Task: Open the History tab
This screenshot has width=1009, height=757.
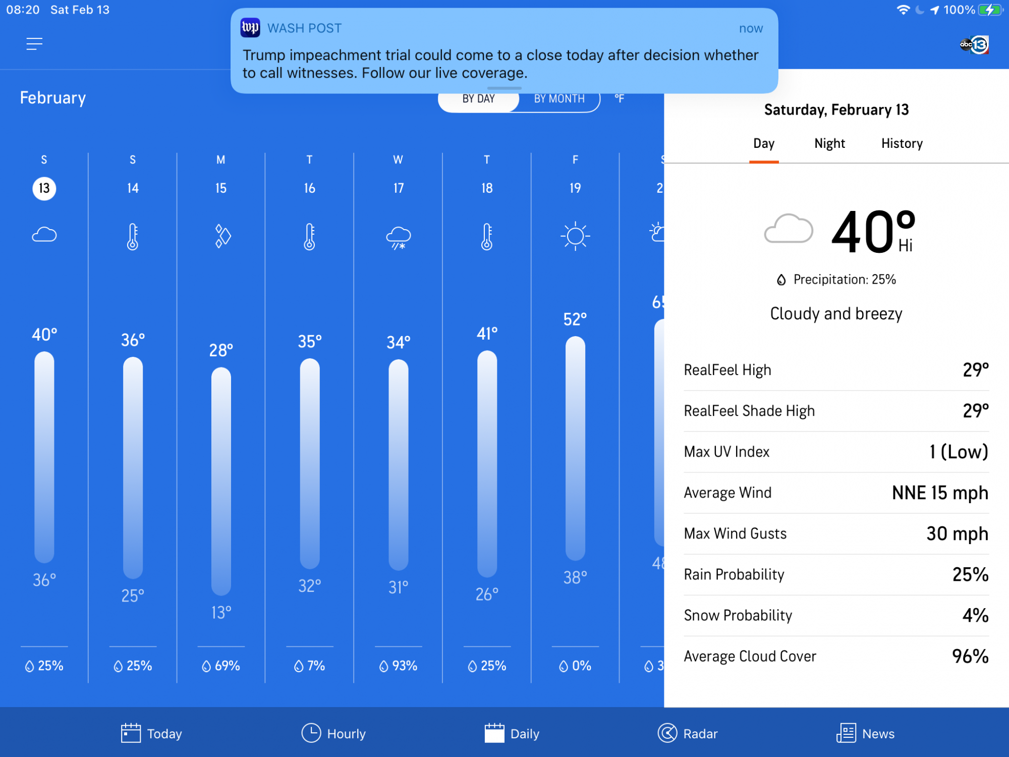Action: [902, 143]
